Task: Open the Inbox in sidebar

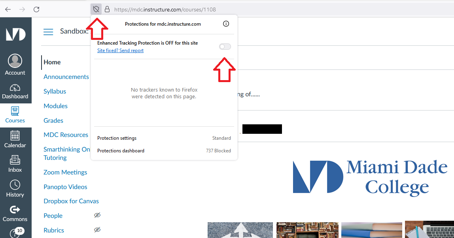Action: 15,164
